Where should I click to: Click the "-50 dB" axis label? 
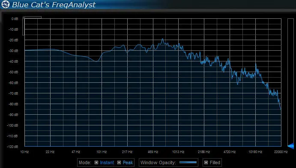[13, 72]
